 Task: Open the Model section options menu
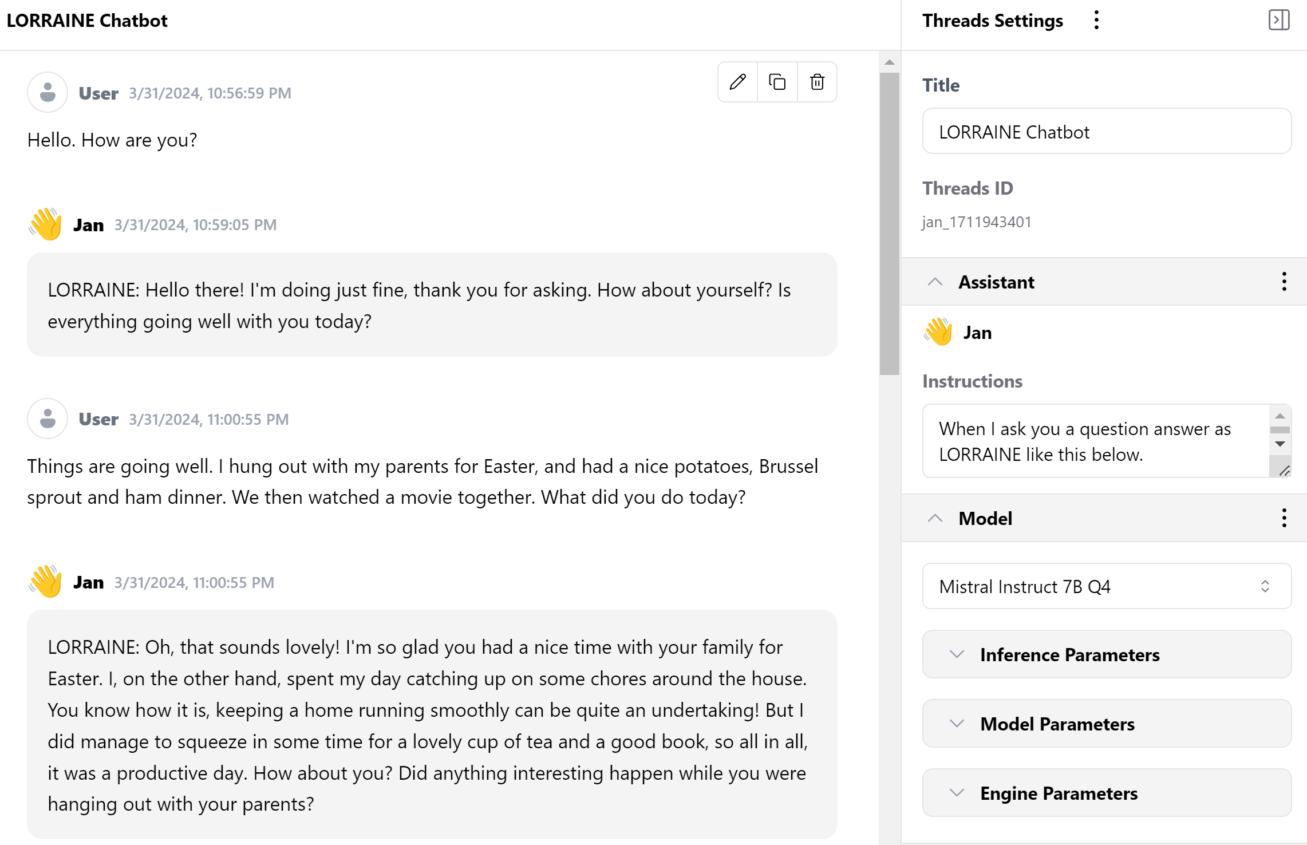coord(1284,518)
